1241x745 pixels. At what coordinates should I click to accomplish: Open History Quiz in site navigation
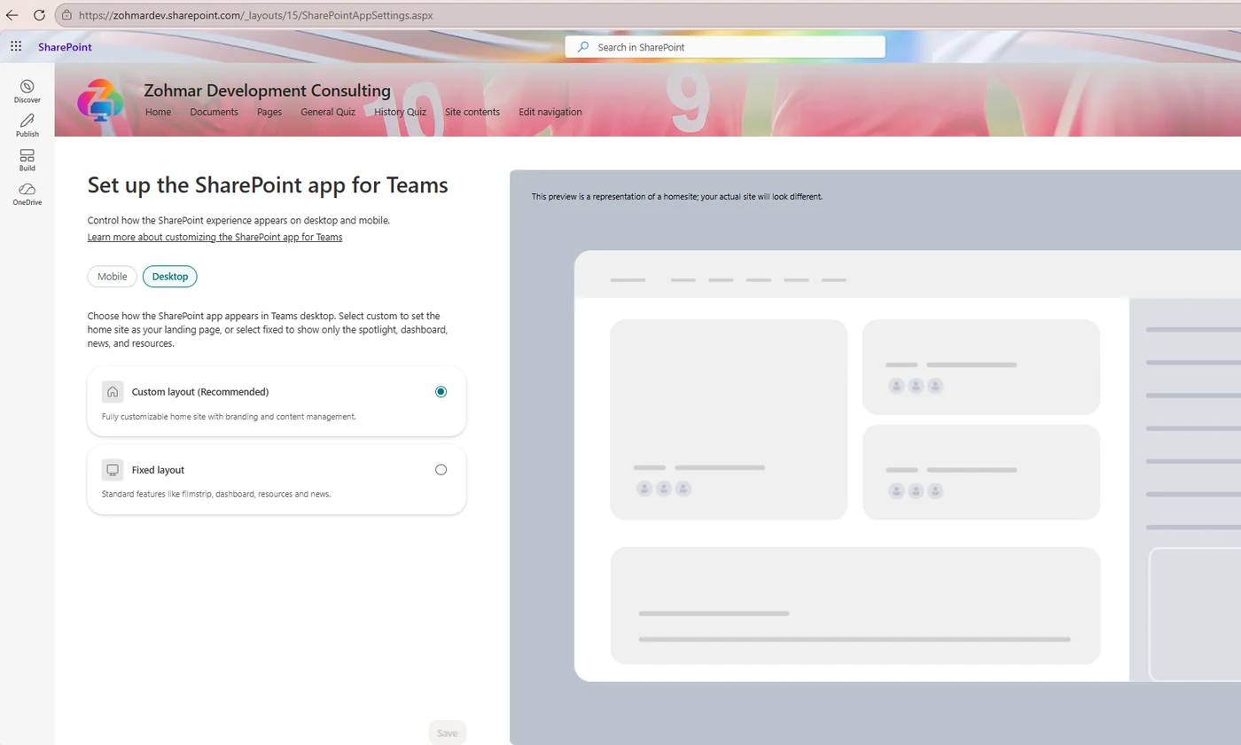pos(400,112)
